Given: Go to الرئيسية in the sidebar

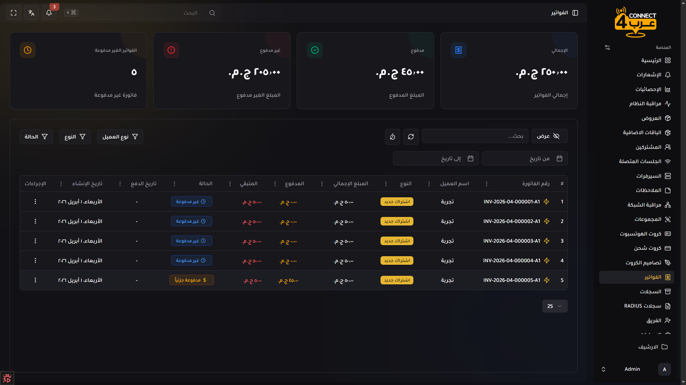Looking at the screenshot, I should click(x=637, y=60).
